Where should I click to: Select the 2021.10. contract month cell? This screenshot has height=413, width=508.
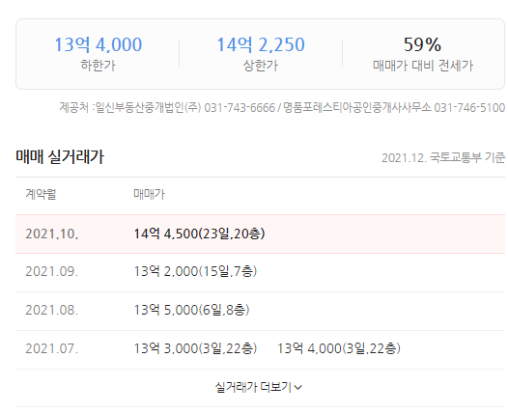[x=52, y=234]
